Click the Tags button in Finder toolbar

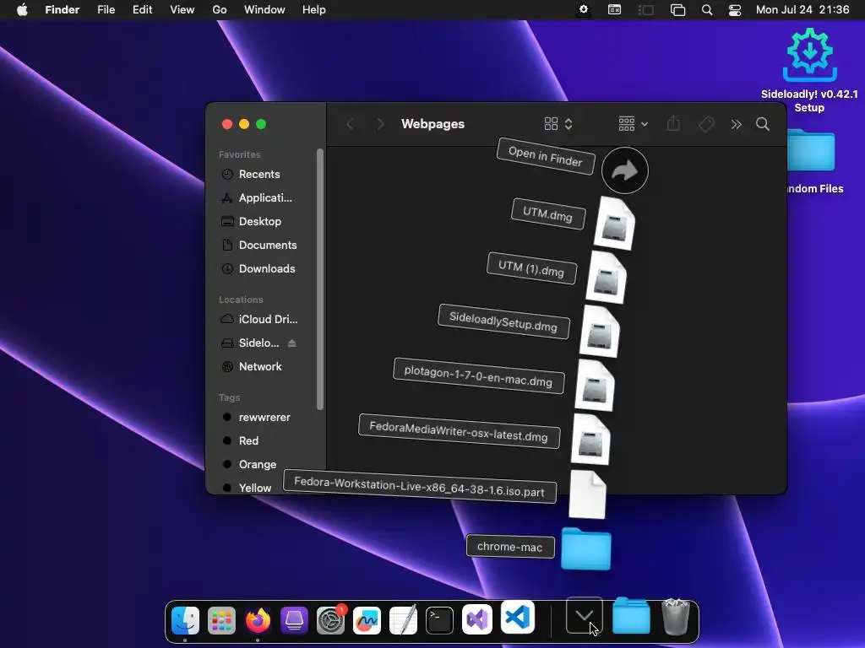[706, 124]
